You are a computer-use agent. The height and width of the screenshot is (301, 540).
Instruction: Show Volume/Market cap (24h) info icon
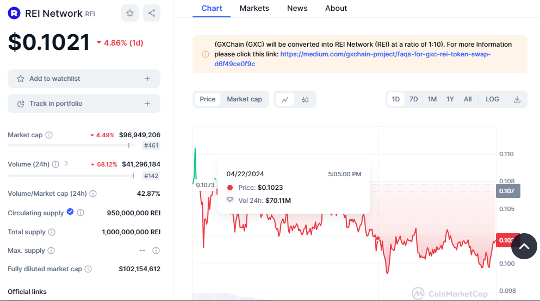coord(93,194)
